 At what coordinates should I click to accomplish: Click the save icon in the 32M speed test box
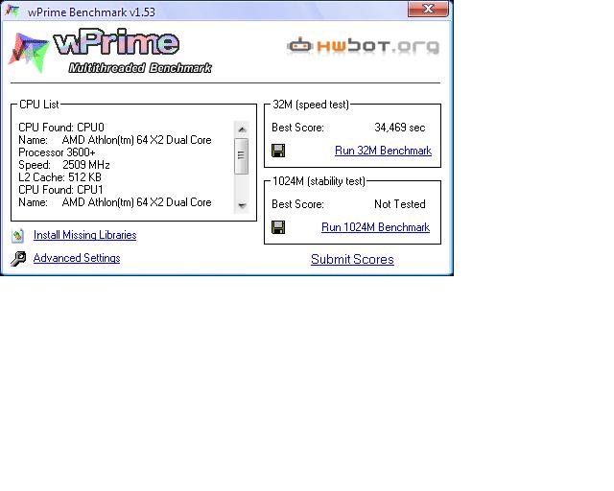point(278,151)
